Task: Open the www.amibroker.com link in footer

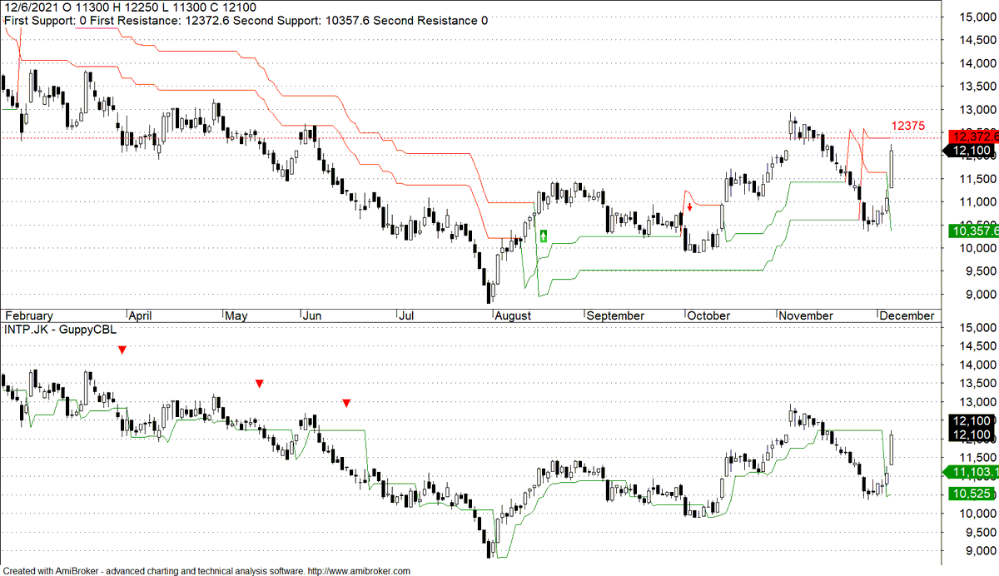Action: tap(360, 570)
